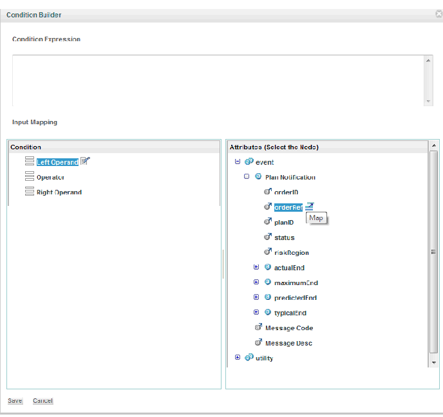Close the Condition Builder dialog
This screenshot has width=443, height=417.
[x=439, y=14]
